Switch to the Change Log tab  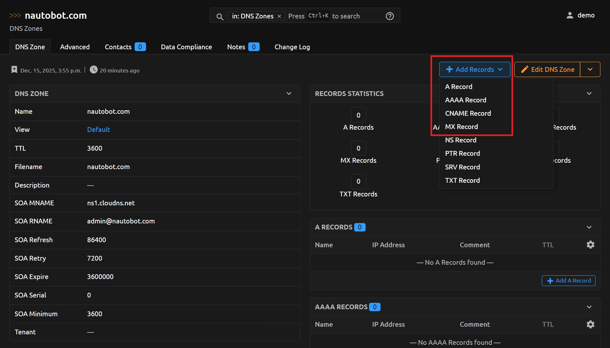[292, 47]
